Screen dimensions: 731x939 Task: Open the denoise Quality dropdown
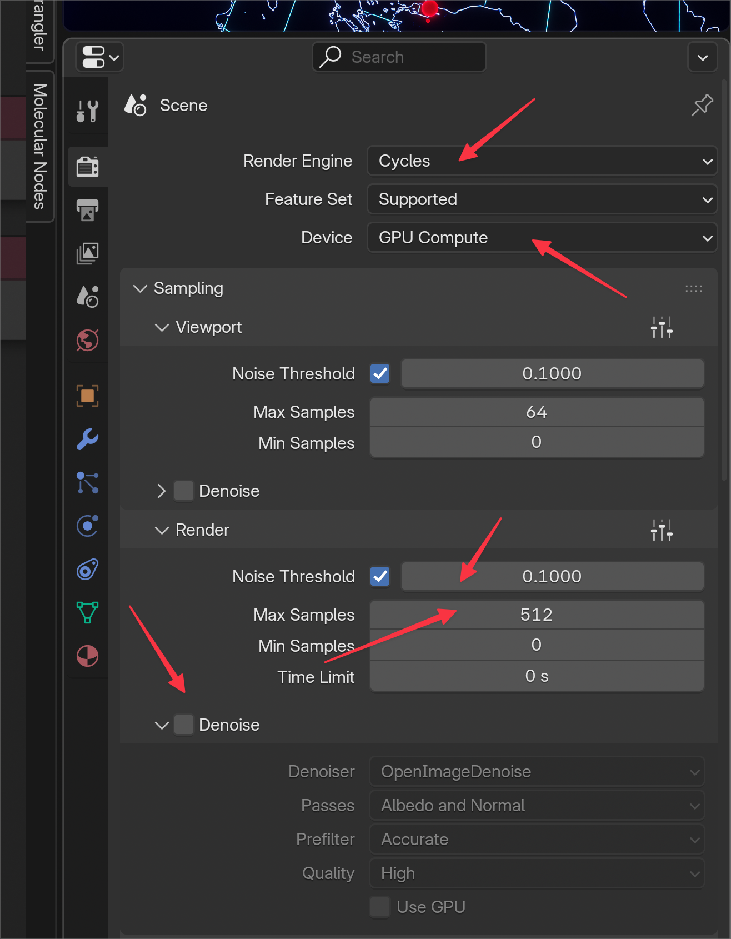[x=537, y=873]
